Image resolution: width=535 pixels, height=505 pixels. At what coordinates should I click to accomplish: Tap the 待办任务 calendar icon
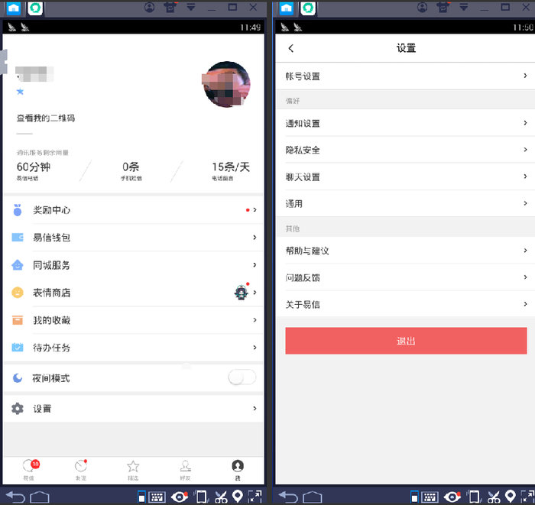click(18, 348)
